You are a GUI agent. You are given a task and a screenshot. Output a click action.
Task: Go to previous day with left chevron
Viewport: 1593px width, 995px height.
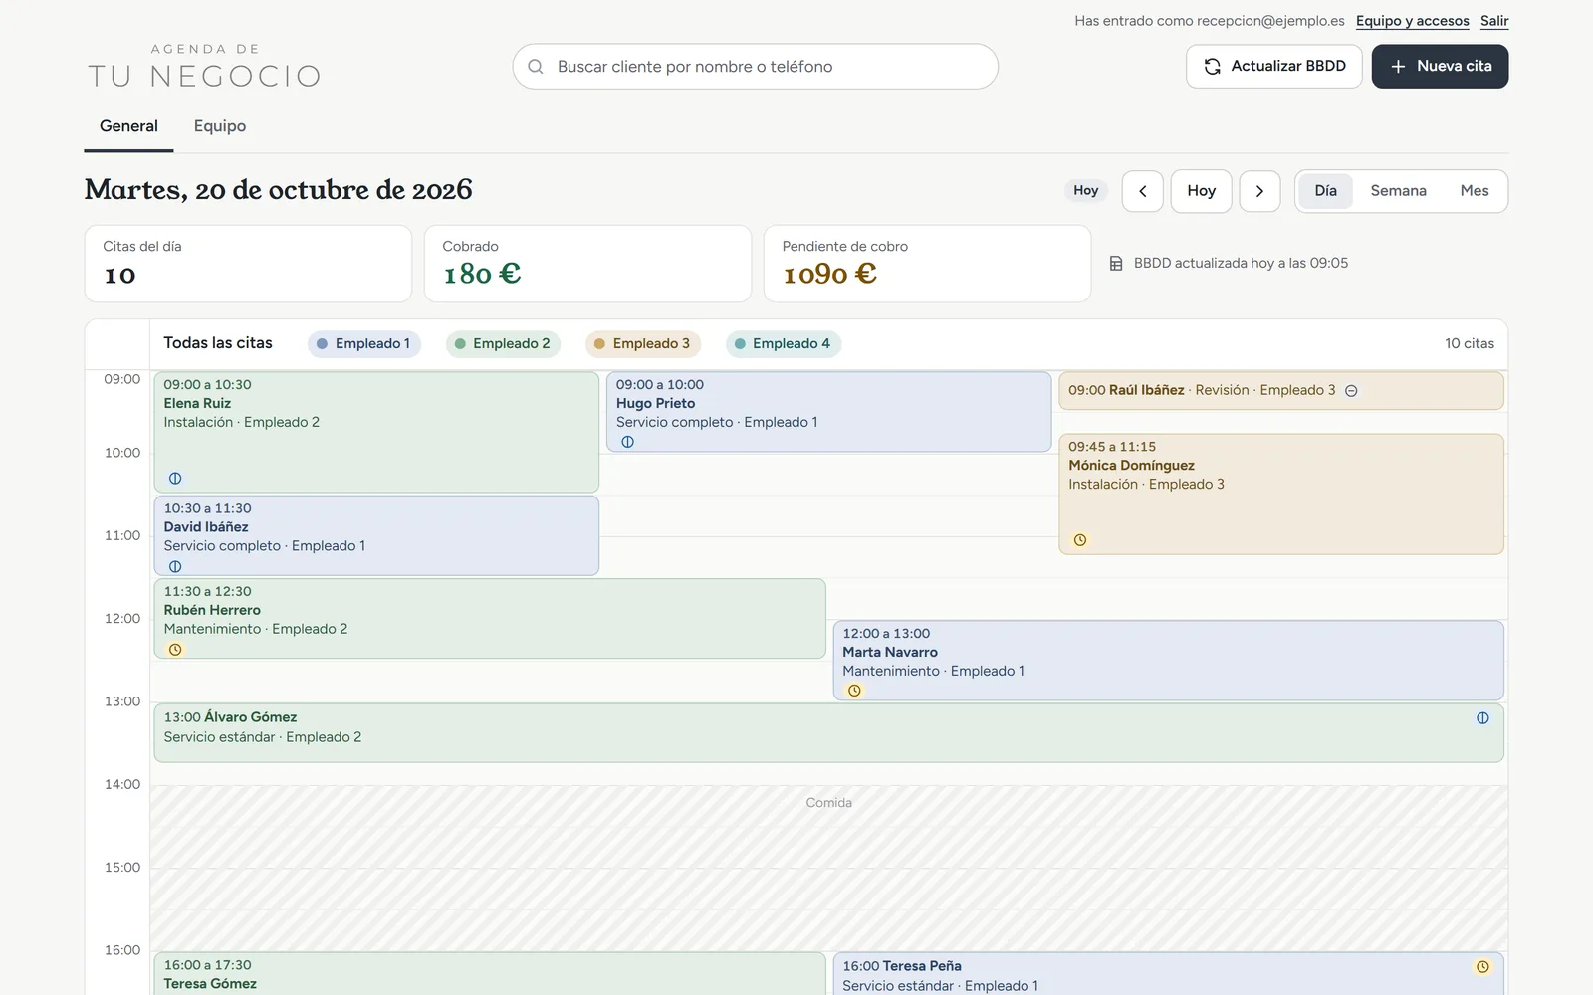point(1143,191)
